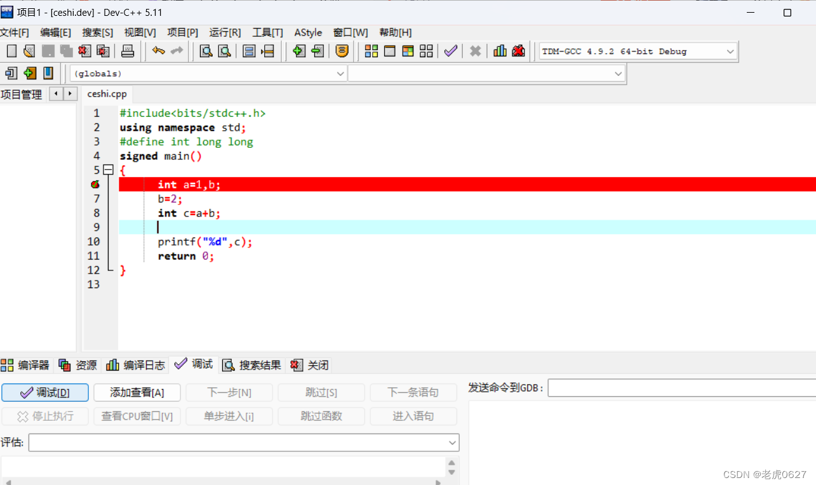Image resolution: width=816 pixels, height=485 pixels.
Task: Click the Profile analysis chart icon
Action: tap(500, 51)
